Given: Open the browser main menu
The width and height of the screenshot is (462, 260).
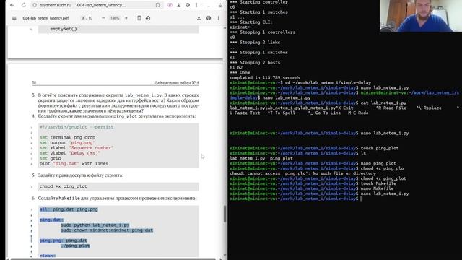Looking at the screenshot, I should (196, 5).
